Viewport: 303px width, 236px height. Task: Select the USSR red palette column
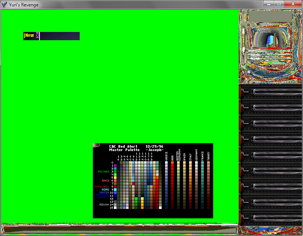(172, 184)
